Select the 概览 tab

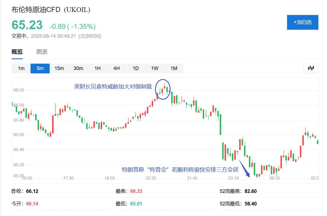pos(17,52)
